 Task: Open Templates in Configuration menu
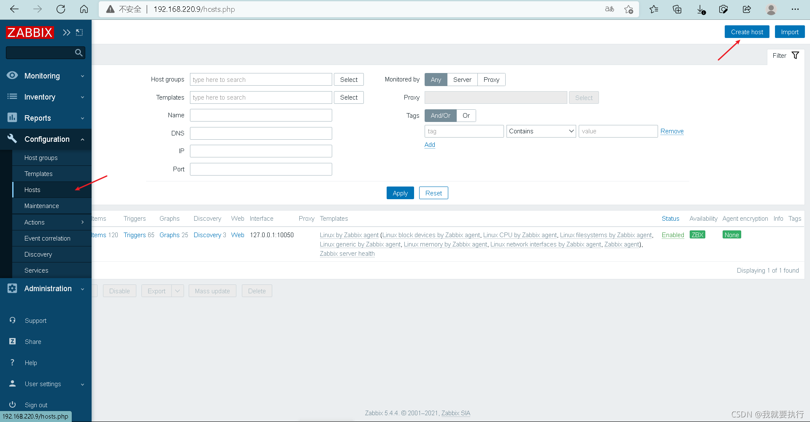38,174
